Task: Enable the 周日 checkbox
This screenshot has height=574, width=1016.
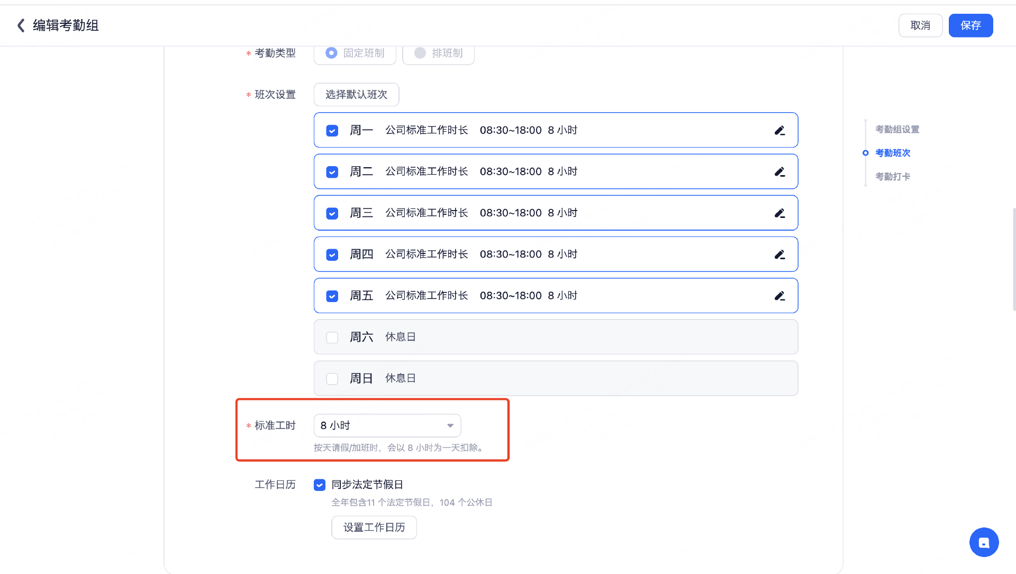Action: tap(332, 379)
